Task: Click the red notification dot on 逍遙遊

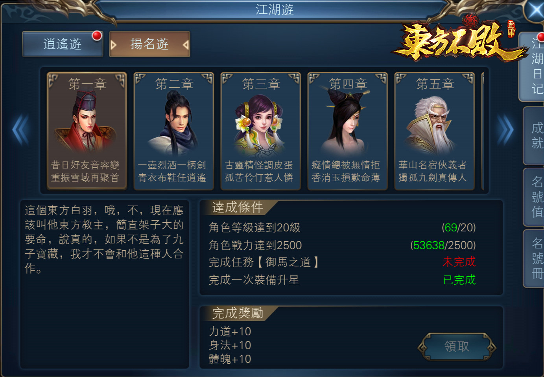Action: click(97, 36)
